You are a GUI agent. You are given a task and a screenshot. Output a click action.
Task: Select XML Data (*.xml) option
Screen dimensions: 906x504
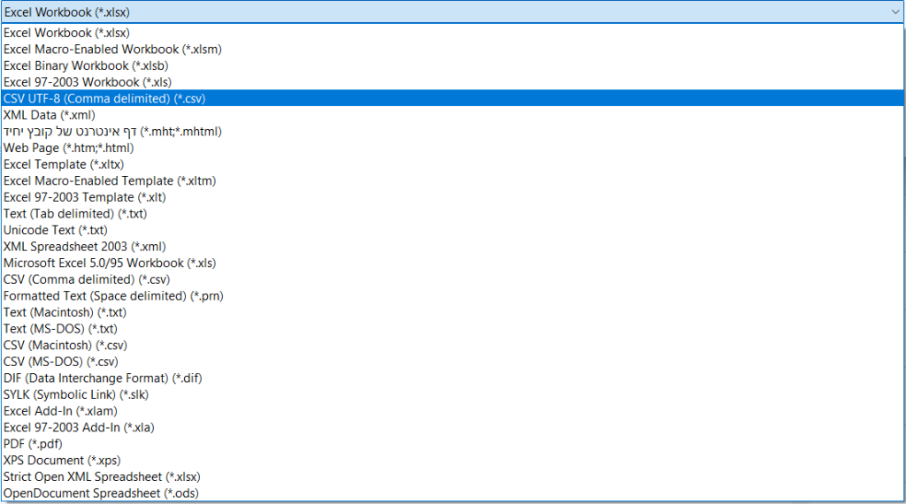pos(50,115)
